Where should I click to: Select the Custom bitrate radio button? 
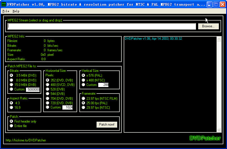point(11,89)
